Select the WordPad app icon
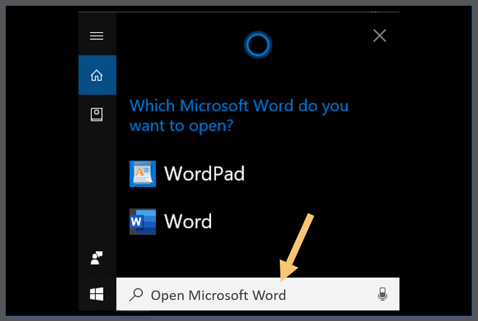 [x=141, y=174]
